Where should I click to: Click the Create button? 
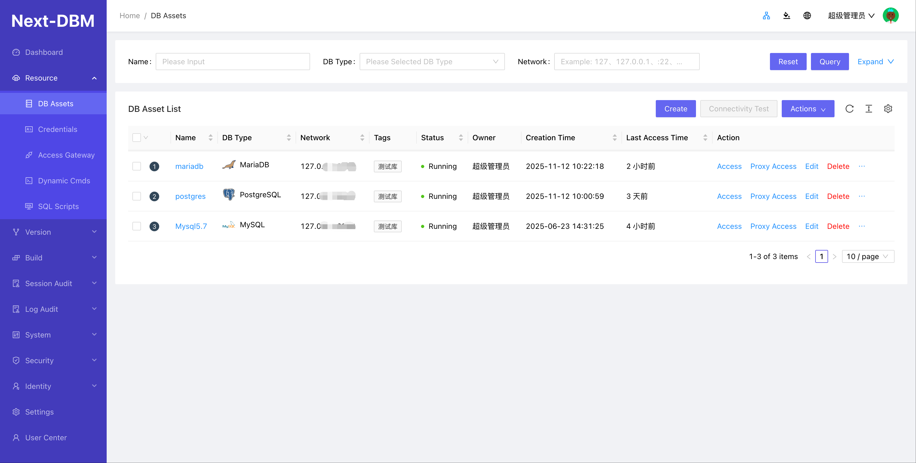[x=675, y=109]
